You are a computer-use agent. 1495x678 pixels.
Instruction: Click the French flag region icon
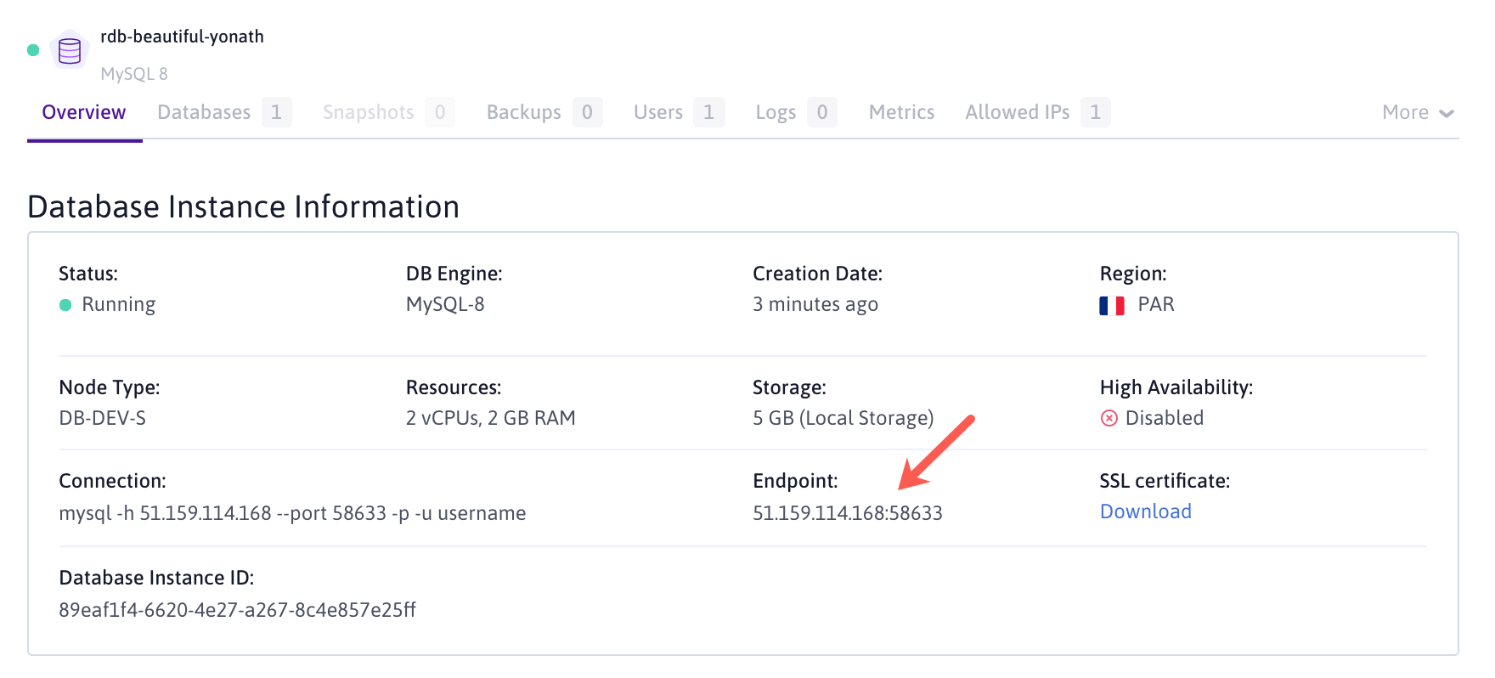[1111, 305]
